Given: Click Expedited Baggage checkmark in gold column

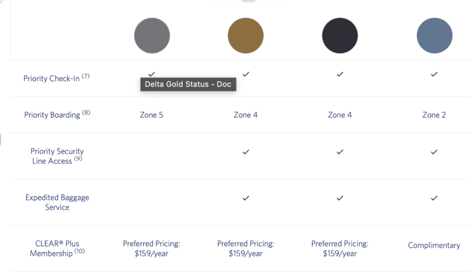Looking at the screenshot, I should (246, 198).
